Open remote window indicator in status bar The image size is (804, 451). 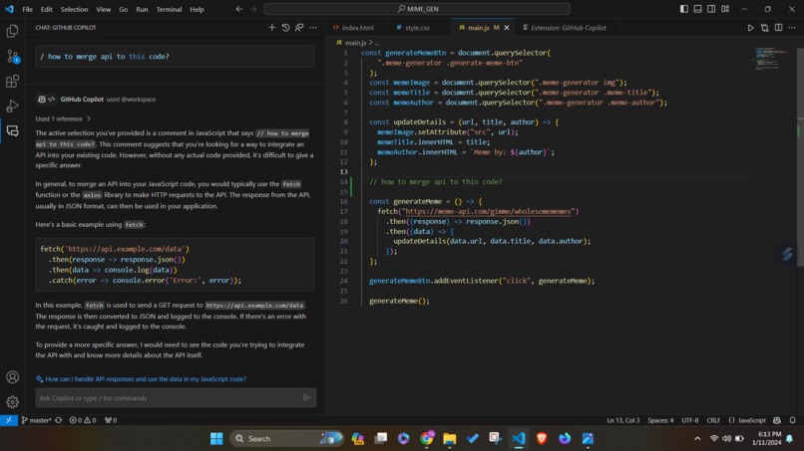click(9, 420)
